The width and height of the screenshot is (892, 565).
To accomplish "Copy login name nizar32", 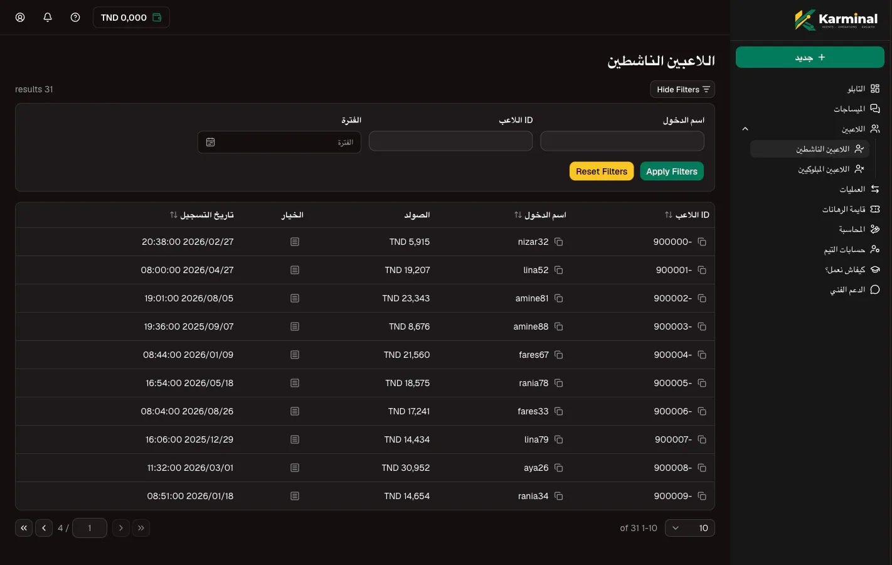I will [558, 242].
